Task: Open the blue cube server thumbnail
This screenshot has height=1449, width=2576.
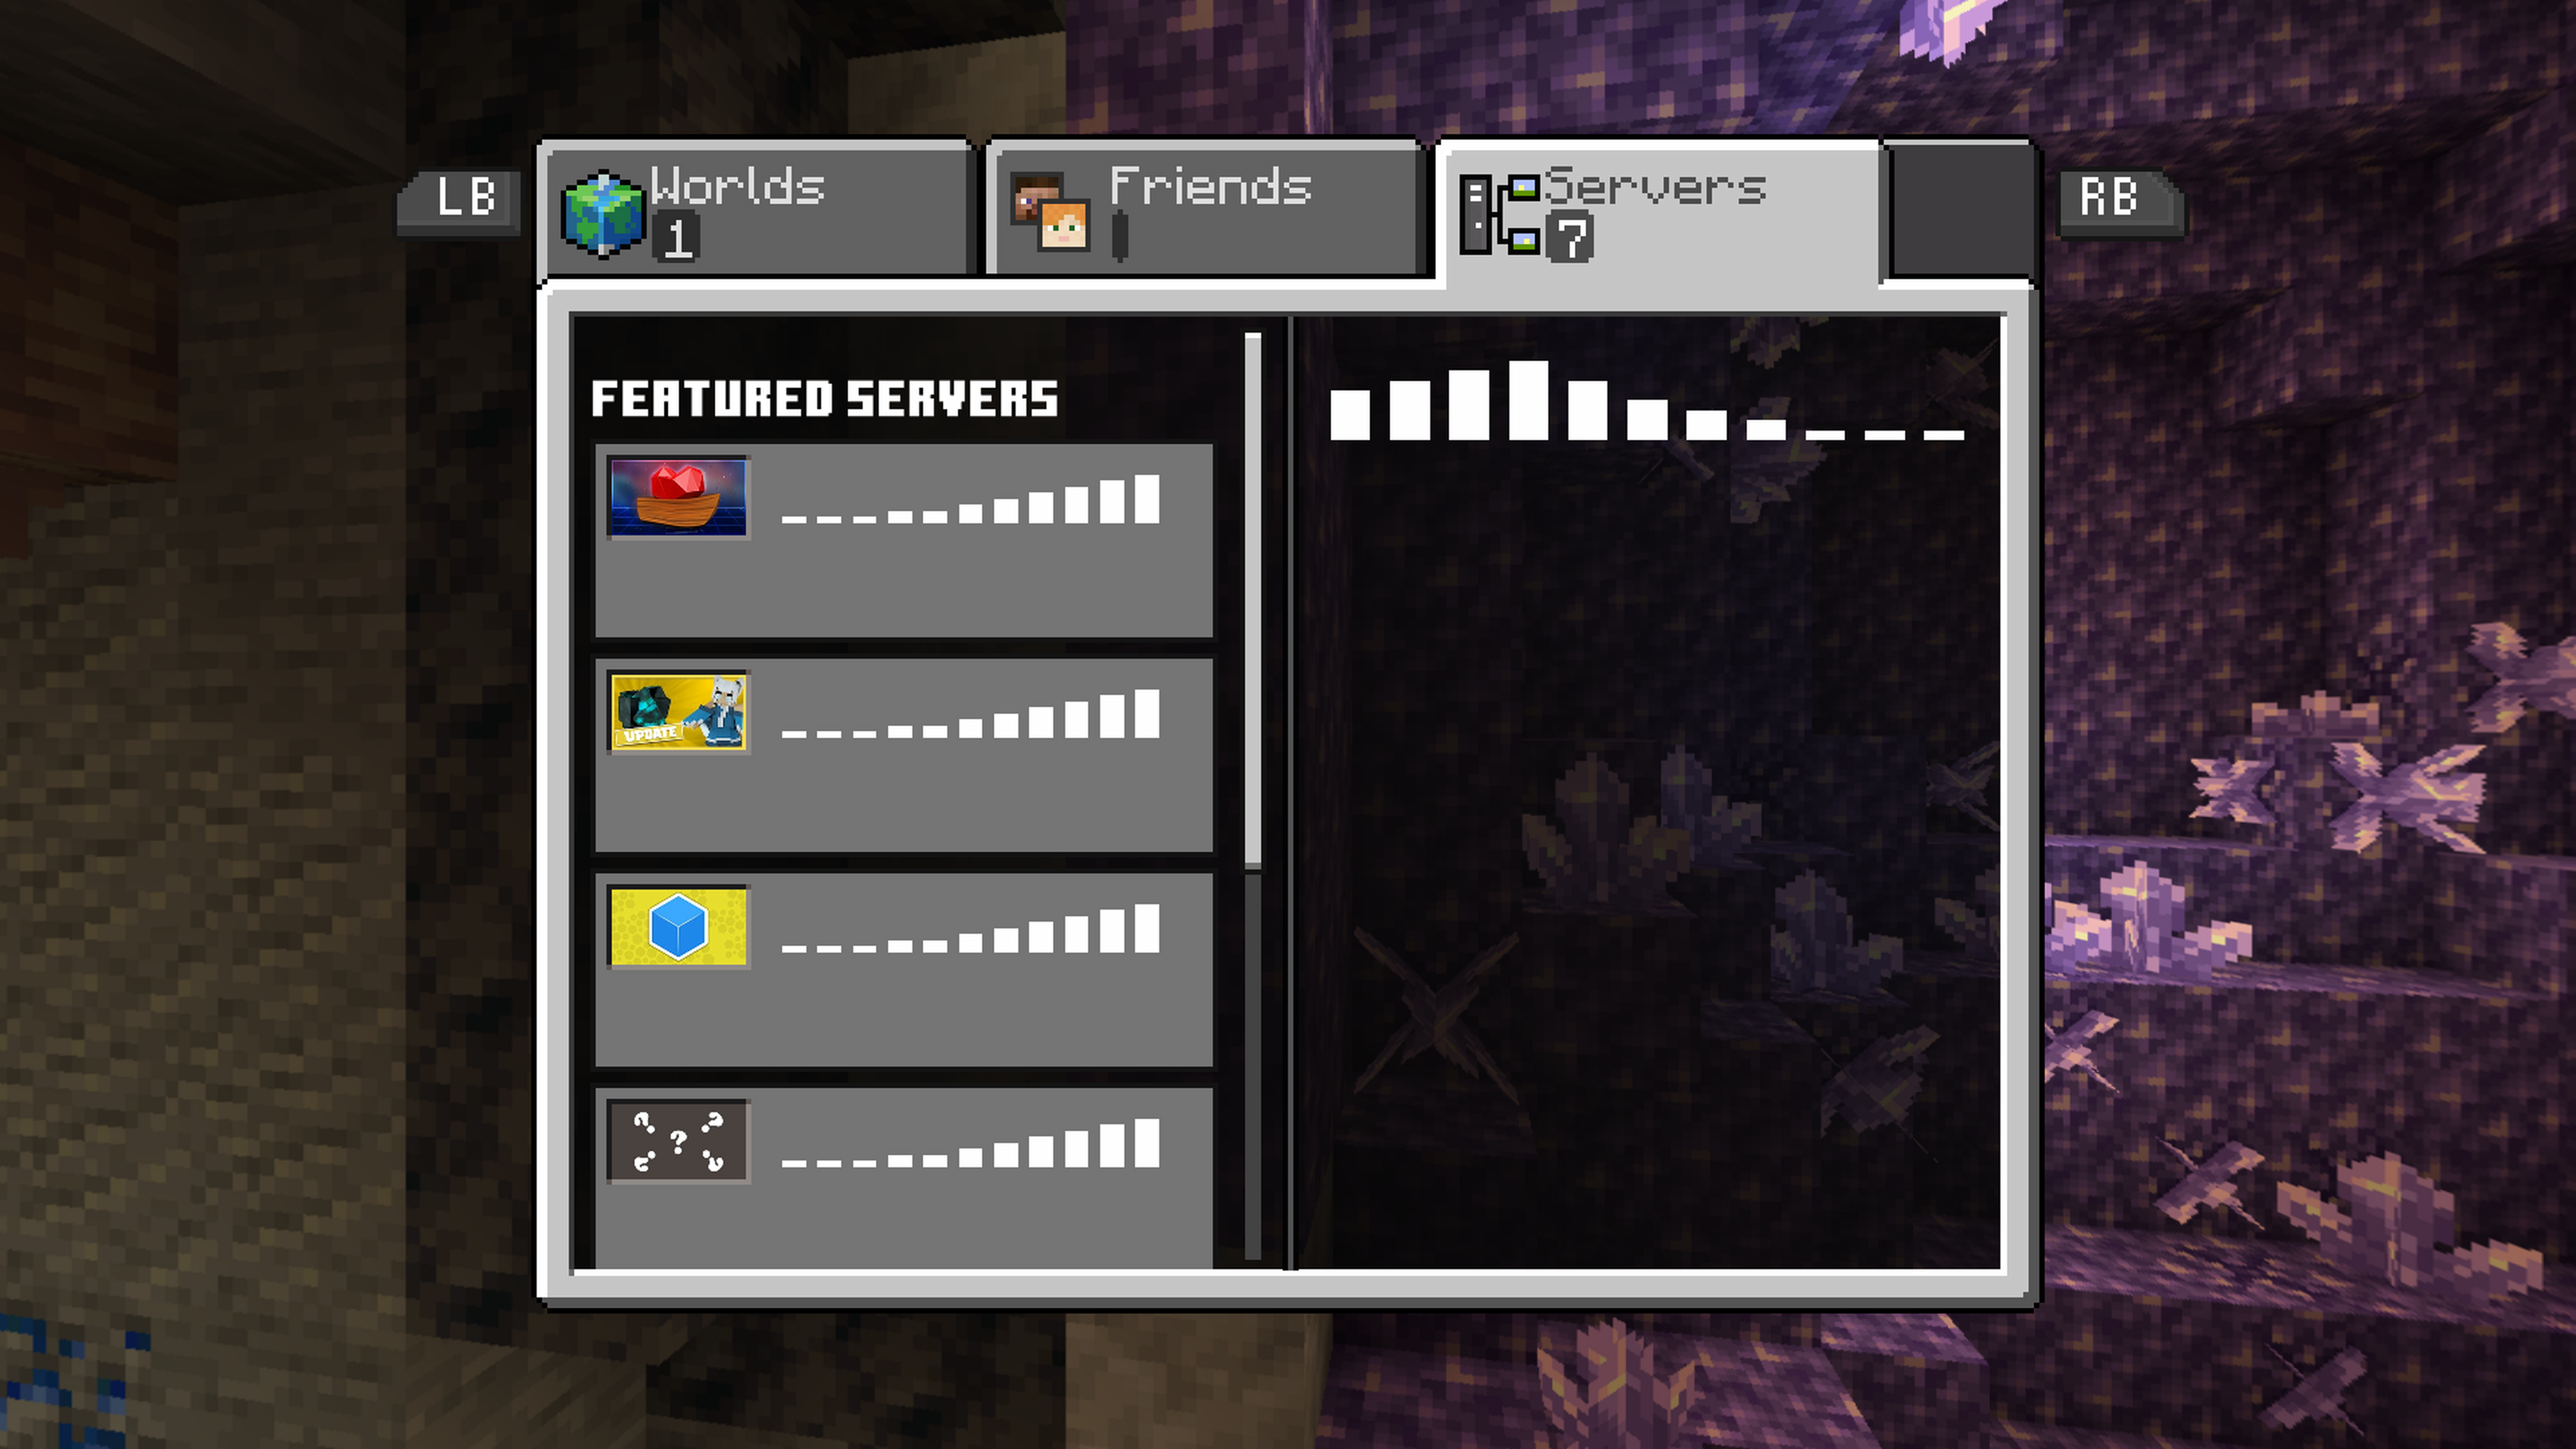Action: click(678, 927)
